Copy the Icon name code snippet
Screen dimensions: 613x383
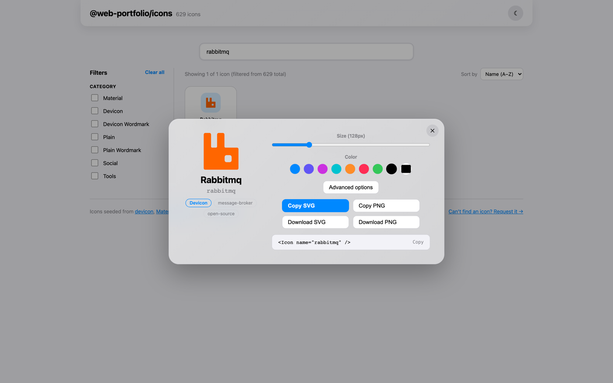[x=418, y=242]
